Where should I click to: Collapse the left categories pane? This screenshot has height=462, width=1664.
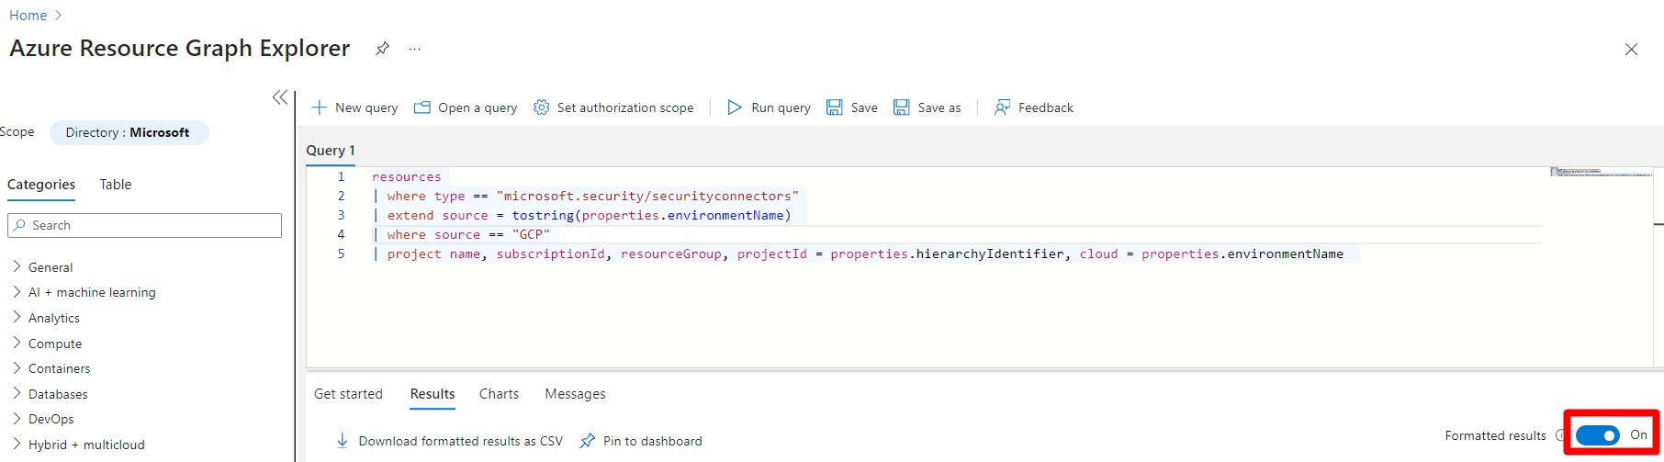[280, 97]
